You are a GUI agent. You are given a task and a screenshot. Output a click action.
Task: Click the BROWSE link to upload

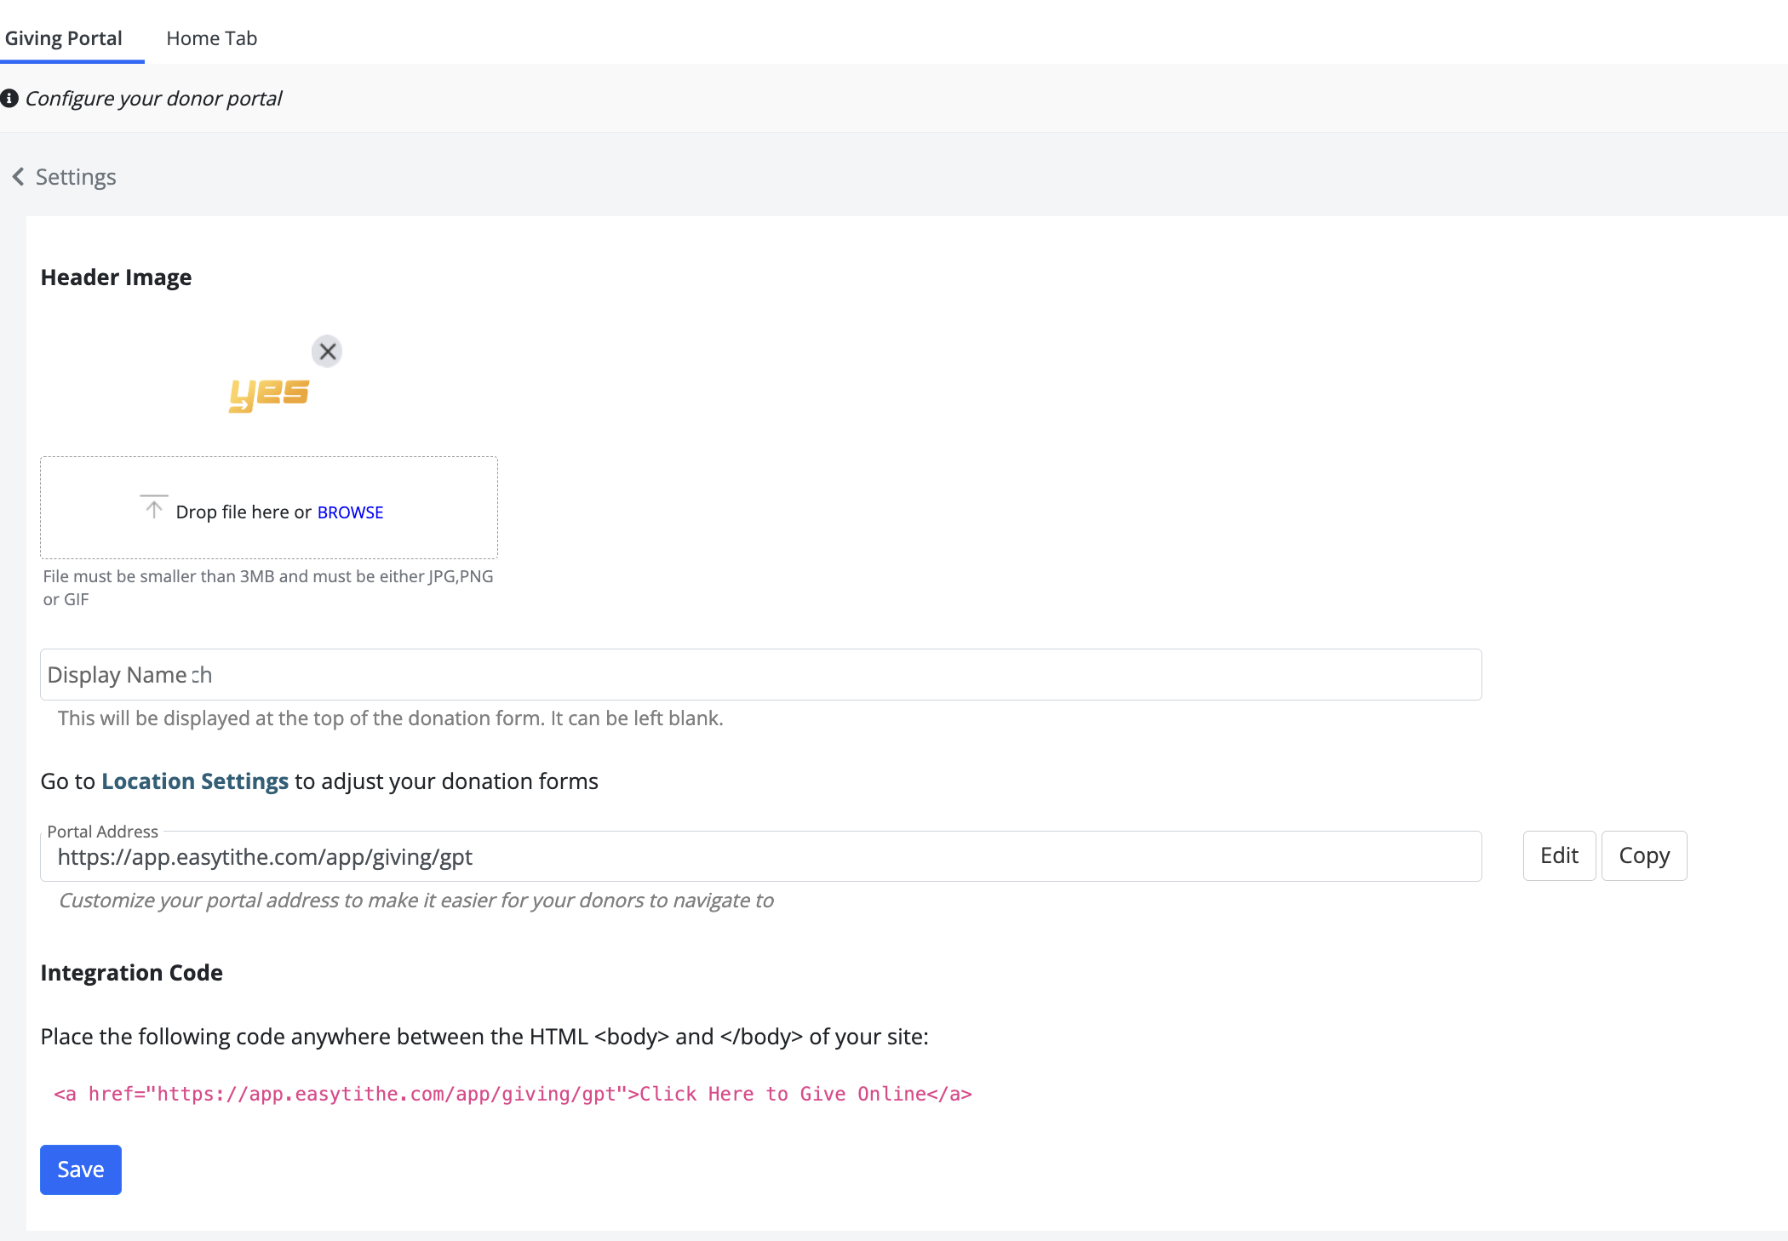pyautogui.click(x=350, y=512)
